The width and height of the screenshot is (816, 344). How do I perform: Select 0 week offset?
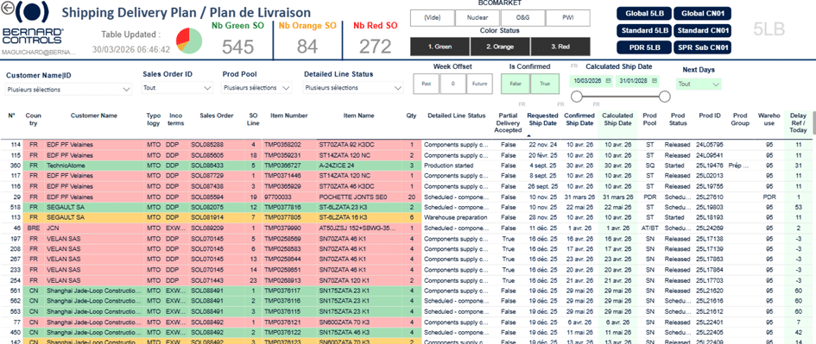click(452, 84)
